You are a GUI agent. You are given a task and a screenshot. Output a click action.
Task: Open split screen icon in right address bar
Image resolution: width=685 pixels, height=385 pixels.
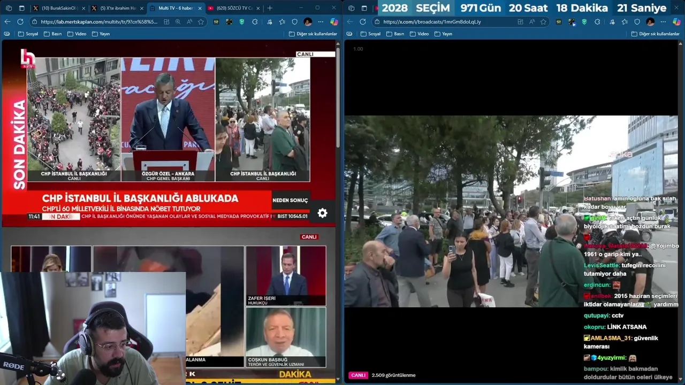pos(520,22)
